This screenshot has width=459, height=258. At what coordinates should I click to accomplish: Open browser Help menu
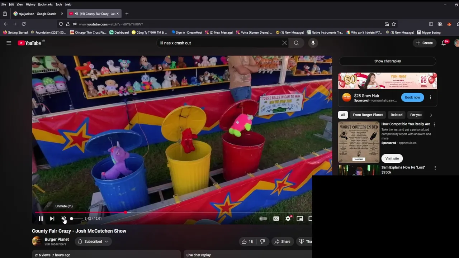[68, 4]
